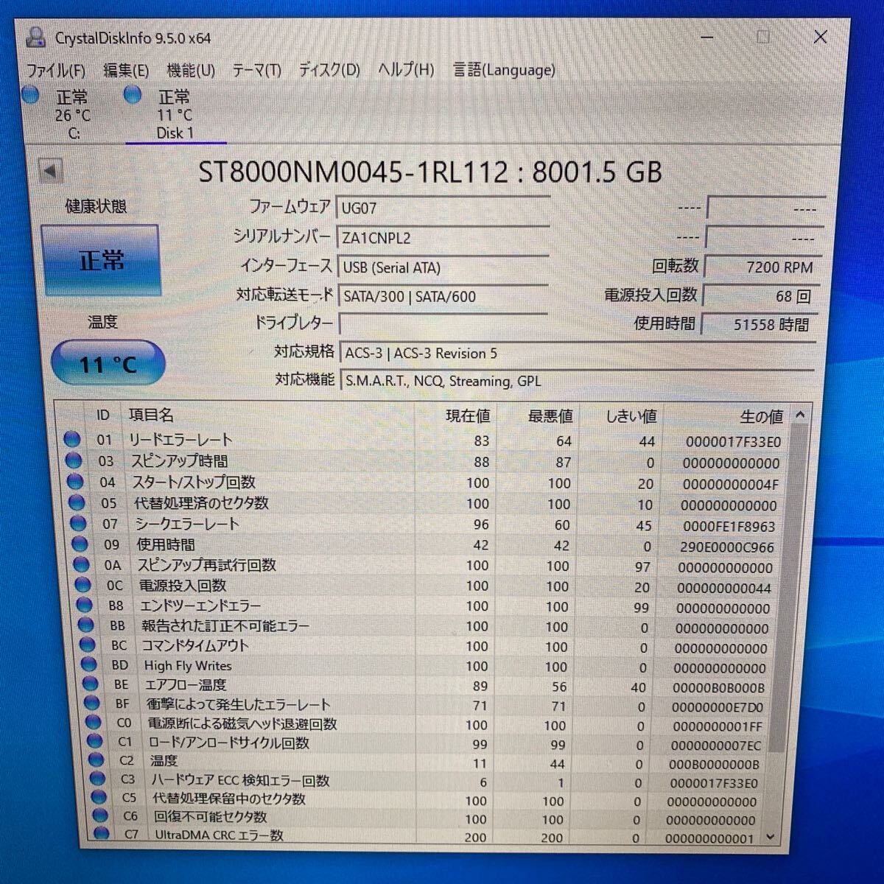Click status dot for 0C 電源投入回数 row
This screenshot has height=884, width=884.
(84, 586)
